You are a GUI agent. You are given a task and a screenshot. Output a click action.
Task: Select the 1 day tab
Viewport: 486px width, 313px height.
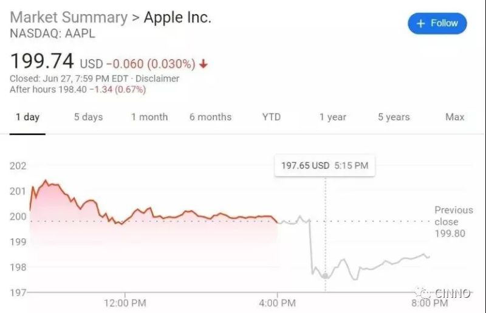(27, 117)
